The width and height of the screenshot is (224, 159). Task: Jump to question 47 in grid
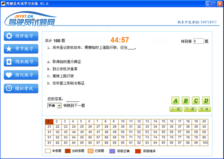(x=98, y=132)
